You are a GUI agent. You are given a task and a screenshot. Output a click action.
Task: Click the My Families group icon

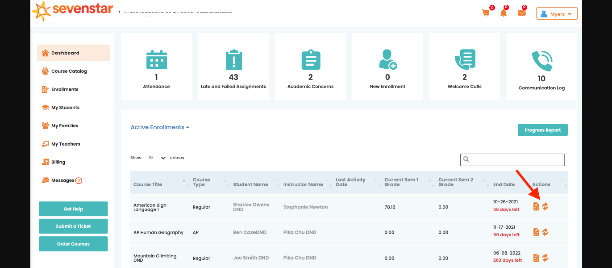[x=45, y=126]
